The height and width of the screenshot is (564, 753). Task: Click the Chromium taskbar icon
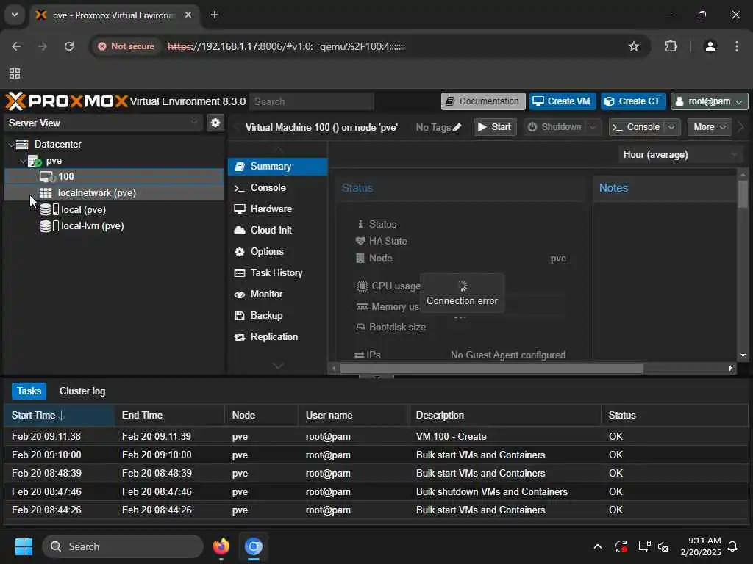[x=254, y=546]
